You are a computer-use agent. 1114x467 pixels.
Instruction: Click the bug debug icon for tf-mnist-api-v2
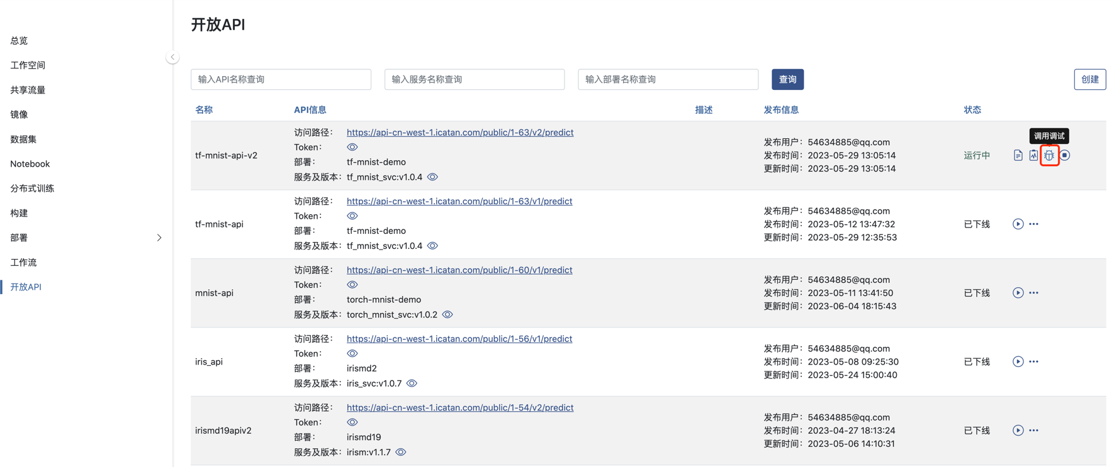pyautogui.click(x=1049, y=155)
